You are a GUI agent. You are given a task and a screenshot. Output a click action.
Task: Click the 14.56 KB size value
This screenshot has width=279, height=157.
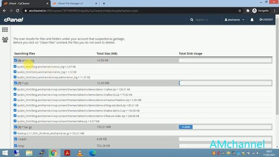(x=102, y=60)
